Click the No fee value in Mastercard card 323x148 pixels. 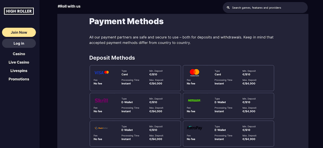click(191, 84)
